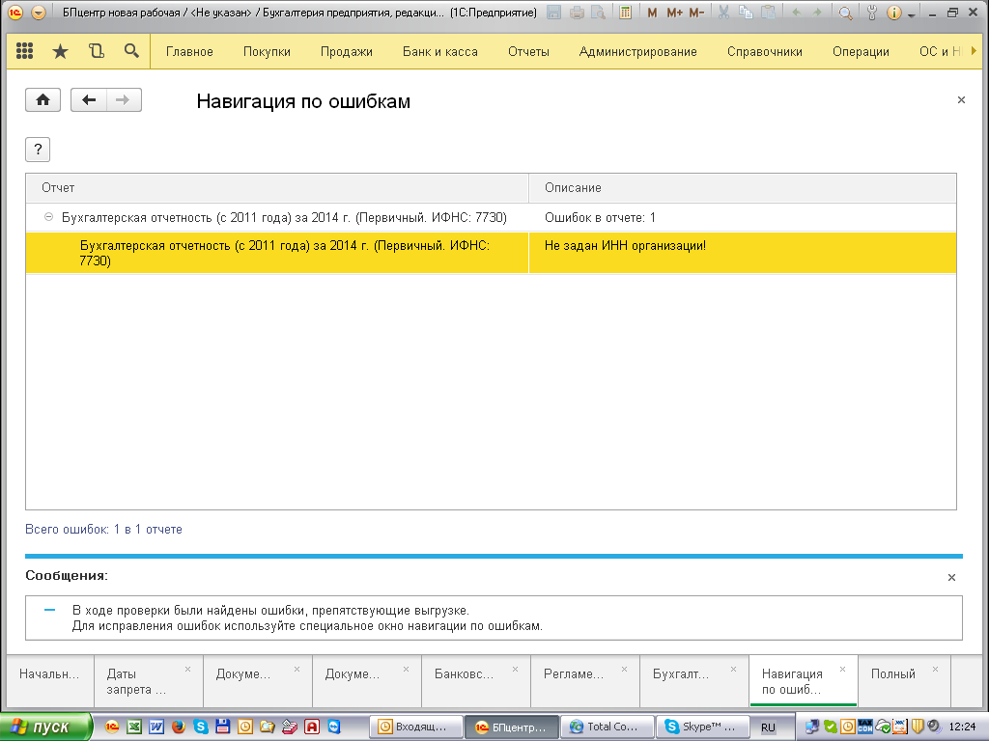
Task: Collapse the Бухгалтерская отчетность report group
Action: [48, 218]
